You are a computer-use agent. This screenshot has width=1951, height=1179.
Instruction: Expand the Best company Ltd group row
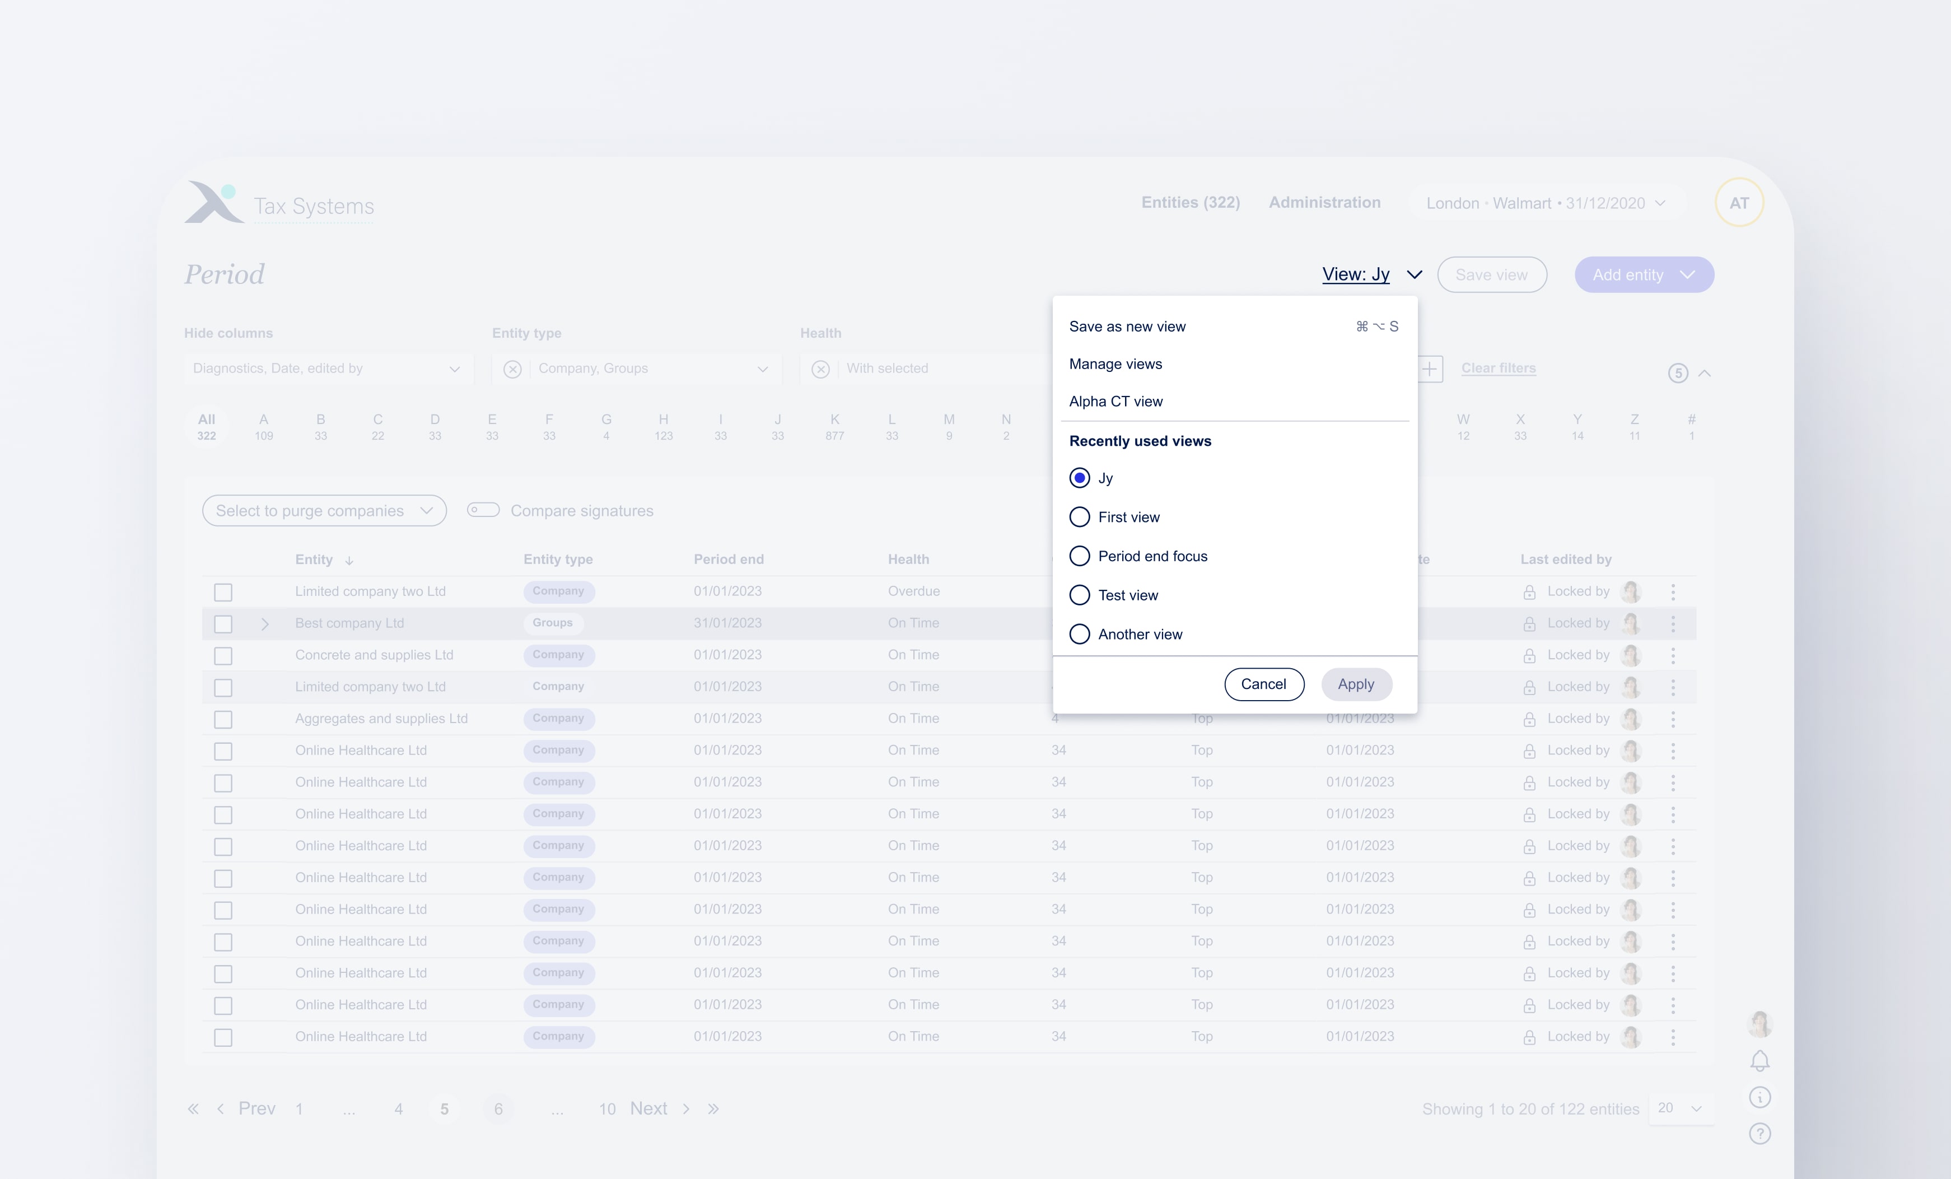(x=265, y=624)
